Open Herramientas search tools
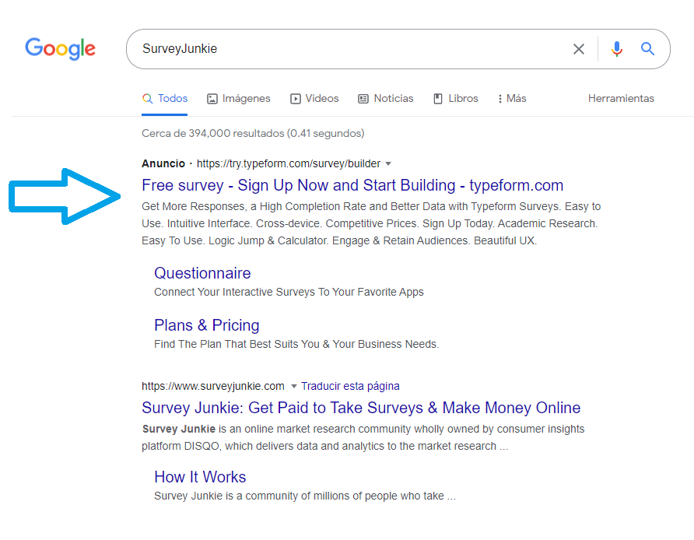694x540 pixels. tap(621, 98)
